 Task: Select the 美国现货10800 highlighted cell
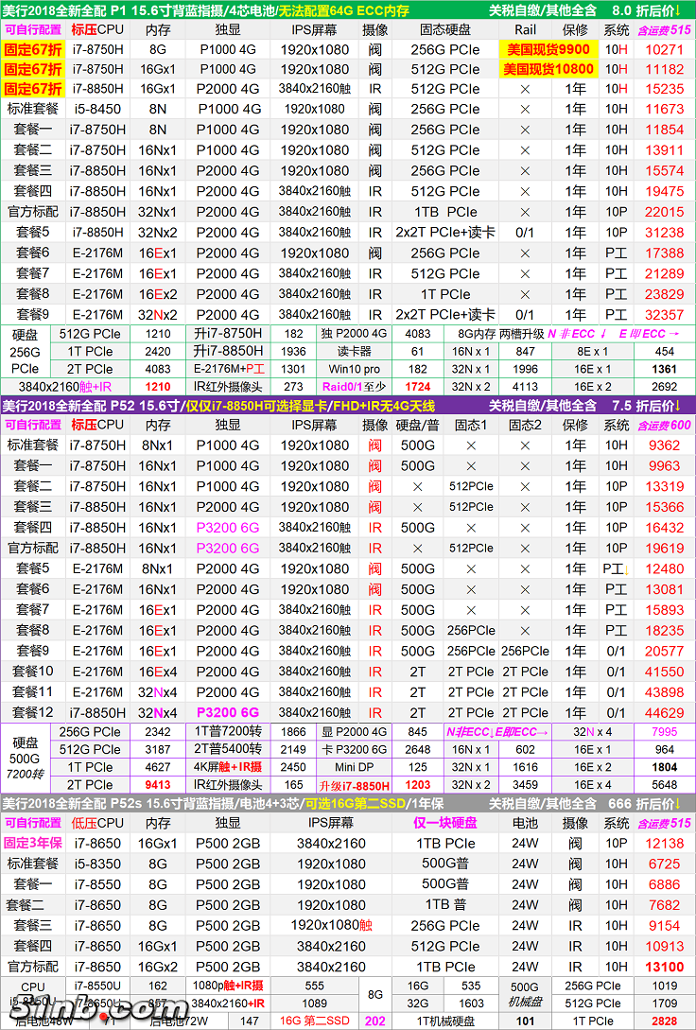[548, 69]
